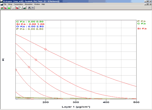This screenshot has width=152, height=110.
Task: Click the crossing-lines graph toolbar icon
Action: tap(14, 8)
